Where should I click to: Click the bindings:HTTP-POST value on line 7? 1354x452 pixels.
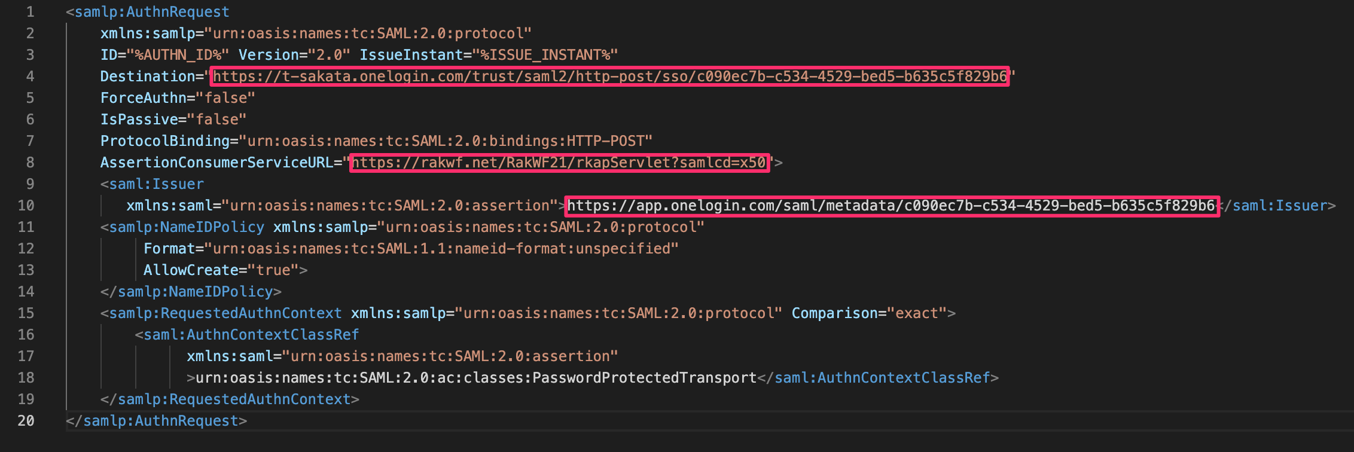(x=446, y=141)
